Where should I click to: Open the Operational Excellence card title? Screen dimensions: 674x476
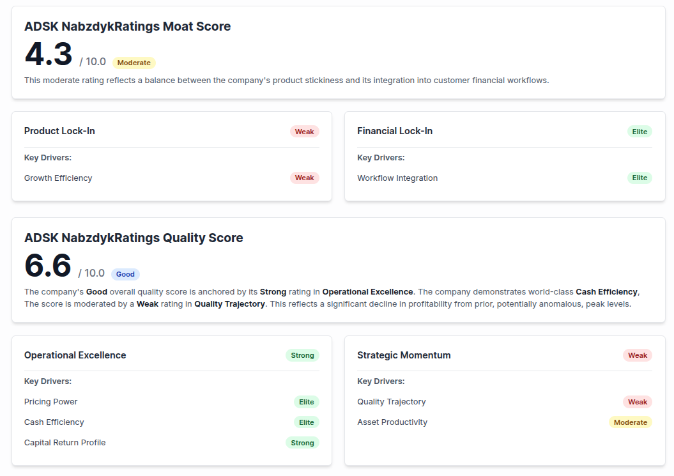(x=75, y=355)
